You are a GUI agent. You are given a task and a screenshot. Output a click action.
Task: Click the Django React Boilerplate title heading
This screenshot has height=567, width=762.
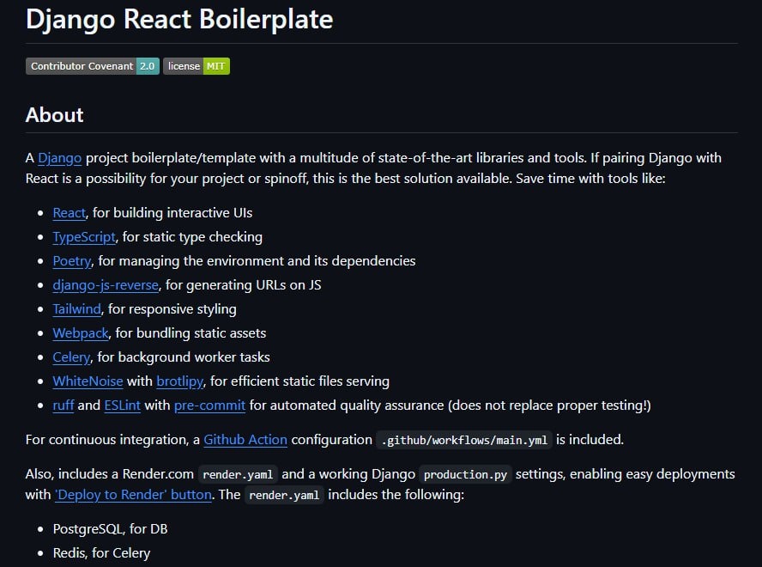[x=179, y=20]
